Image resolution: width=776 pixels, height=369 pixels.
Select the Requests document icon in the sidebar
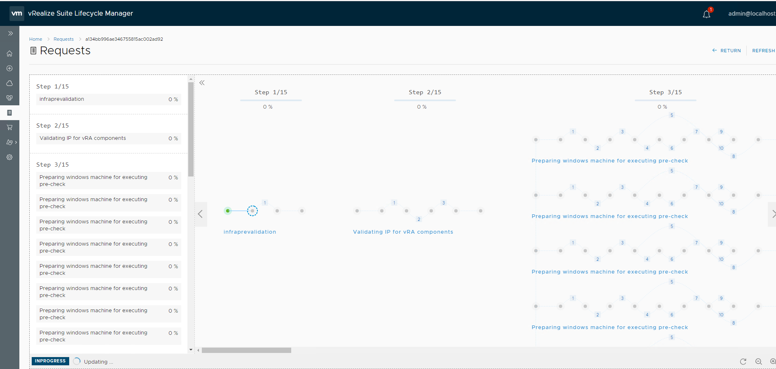pos(9,113)
